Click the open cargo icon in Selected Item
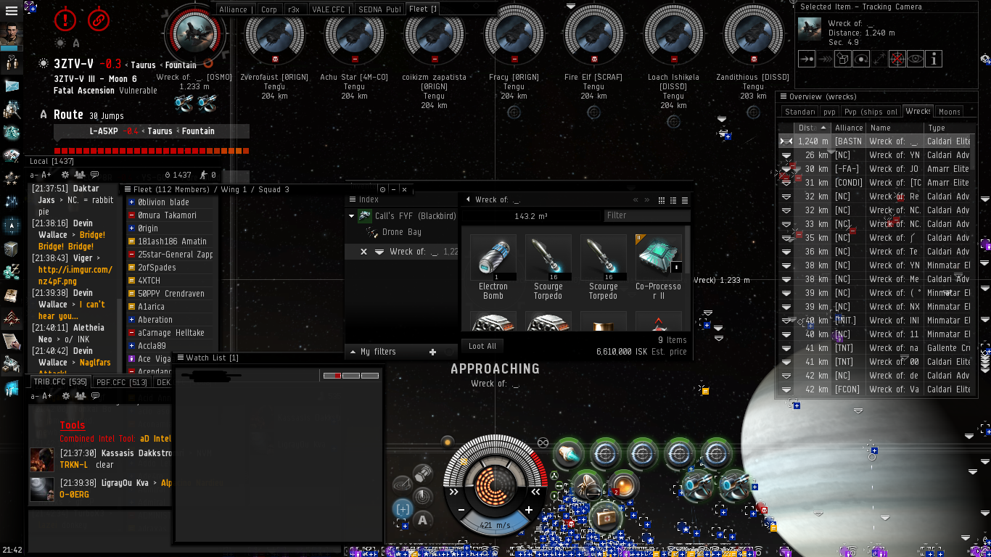The width and height of the screenshot is (991, 557). tap(842, 59)
